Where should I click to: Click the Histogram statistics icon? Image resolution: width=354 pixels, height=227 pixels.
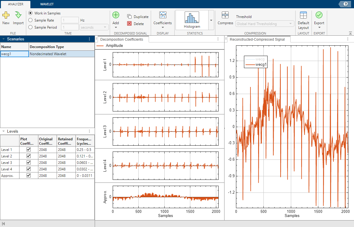click(192, 18)
